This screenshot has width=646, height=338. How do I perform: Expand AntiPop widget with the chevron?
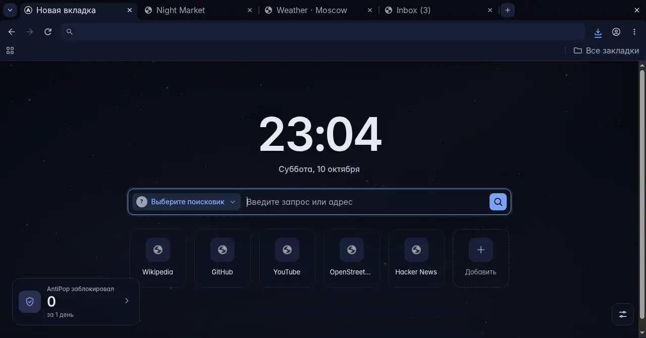[x=127, y=301]
